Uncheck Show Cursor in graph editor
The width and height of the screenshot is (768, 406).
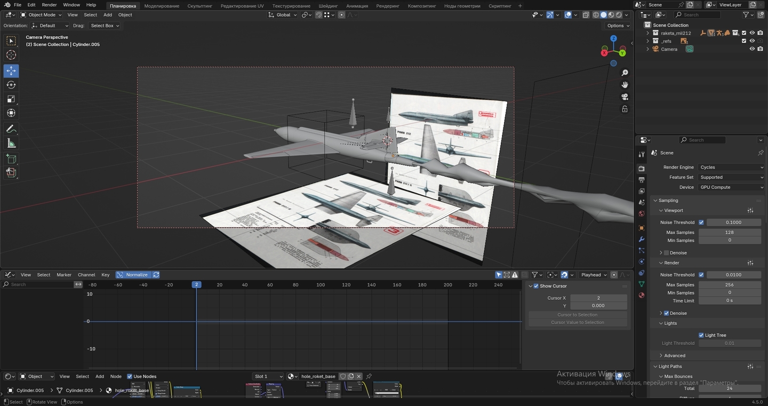click(x=536, y=286)
